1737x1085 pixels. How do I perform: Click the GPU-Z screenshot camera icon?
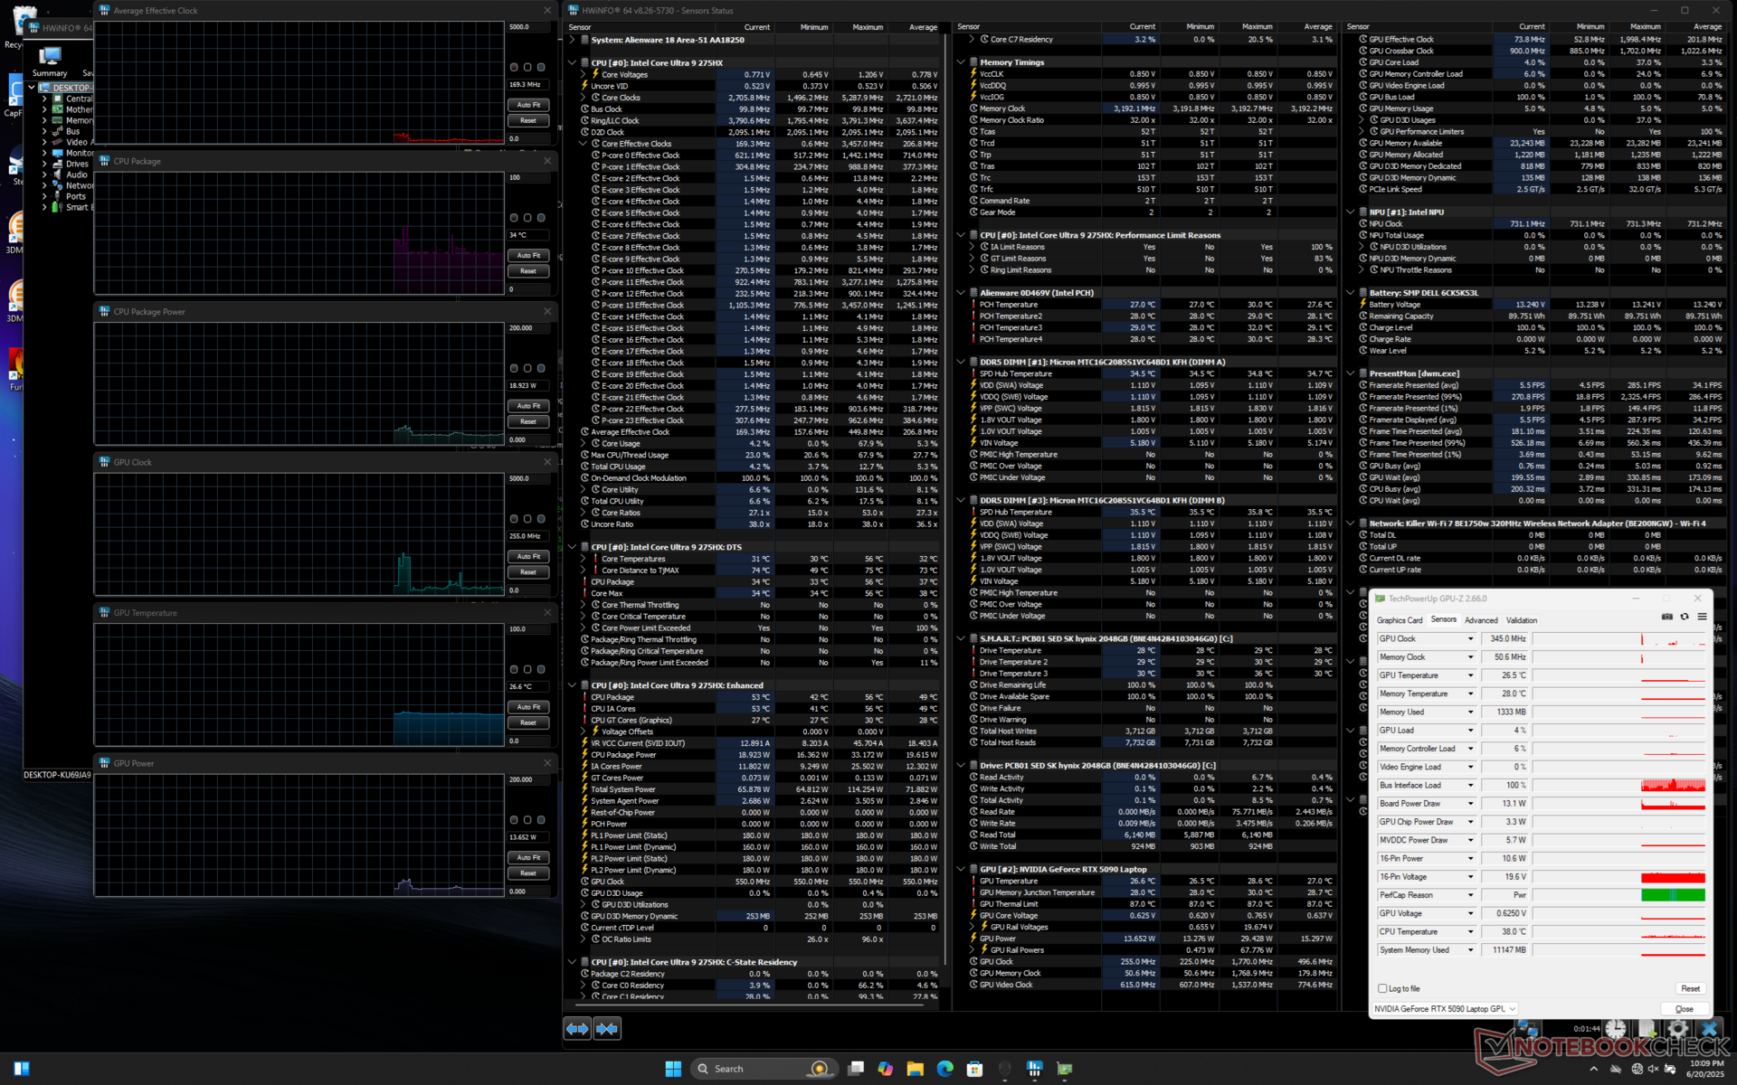[1667, 617]
